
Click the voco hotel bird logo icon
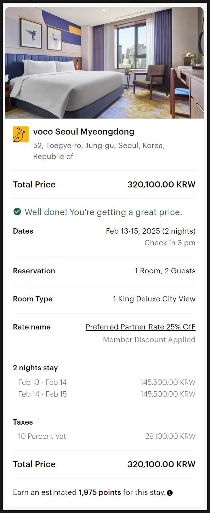tap(21, 135)
